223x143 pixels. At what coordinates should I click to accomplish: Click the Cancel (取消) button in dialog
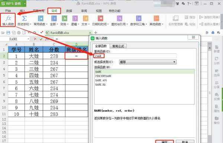tap(185, 142)
